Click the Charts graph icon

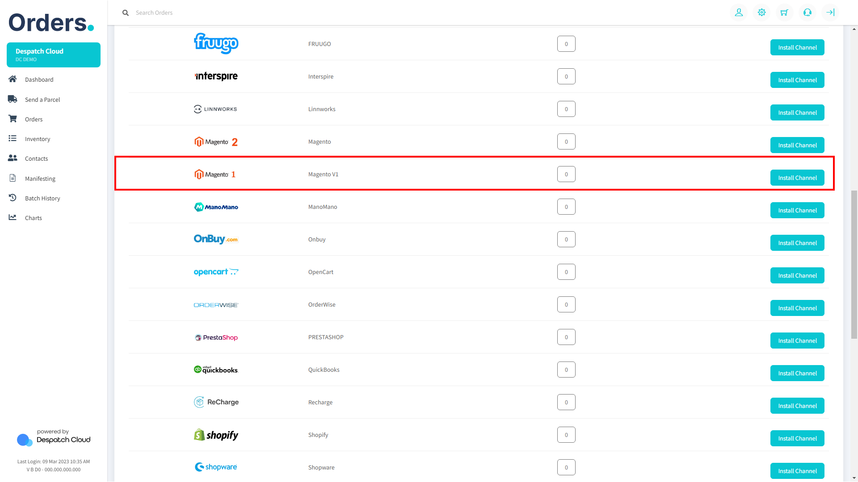[13, 217]
